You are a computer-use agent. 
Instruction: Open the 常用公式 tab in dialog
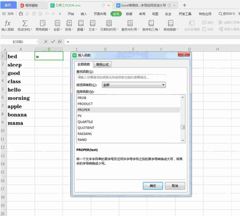pos(102,65)
